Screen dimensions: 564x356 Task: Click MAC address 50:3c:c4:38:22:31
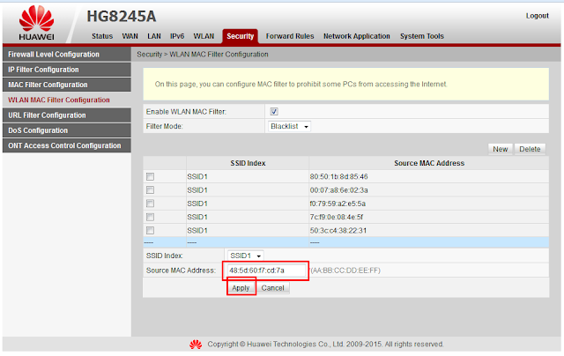pos(338,231)
